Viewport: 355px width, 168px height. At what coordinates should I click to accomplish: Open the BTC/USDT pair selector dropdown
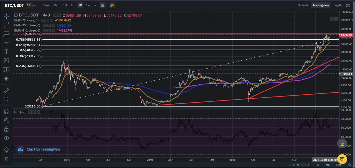pyautogui.click(x=35, y=5)
